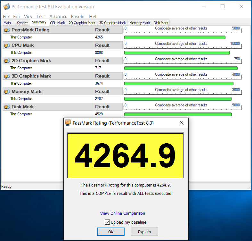The width and height of the screenshot is (252, 241).
Task: Click the CPU Mark row icon
Action: click(7, 46)
